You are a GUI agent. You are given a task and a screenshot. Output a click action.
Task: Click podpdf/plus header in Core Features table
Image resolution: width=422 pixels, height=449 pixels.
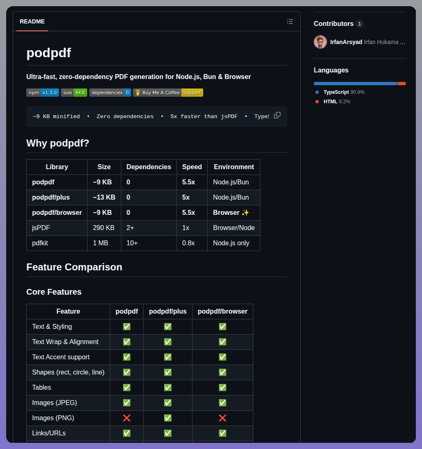[168, 311]
